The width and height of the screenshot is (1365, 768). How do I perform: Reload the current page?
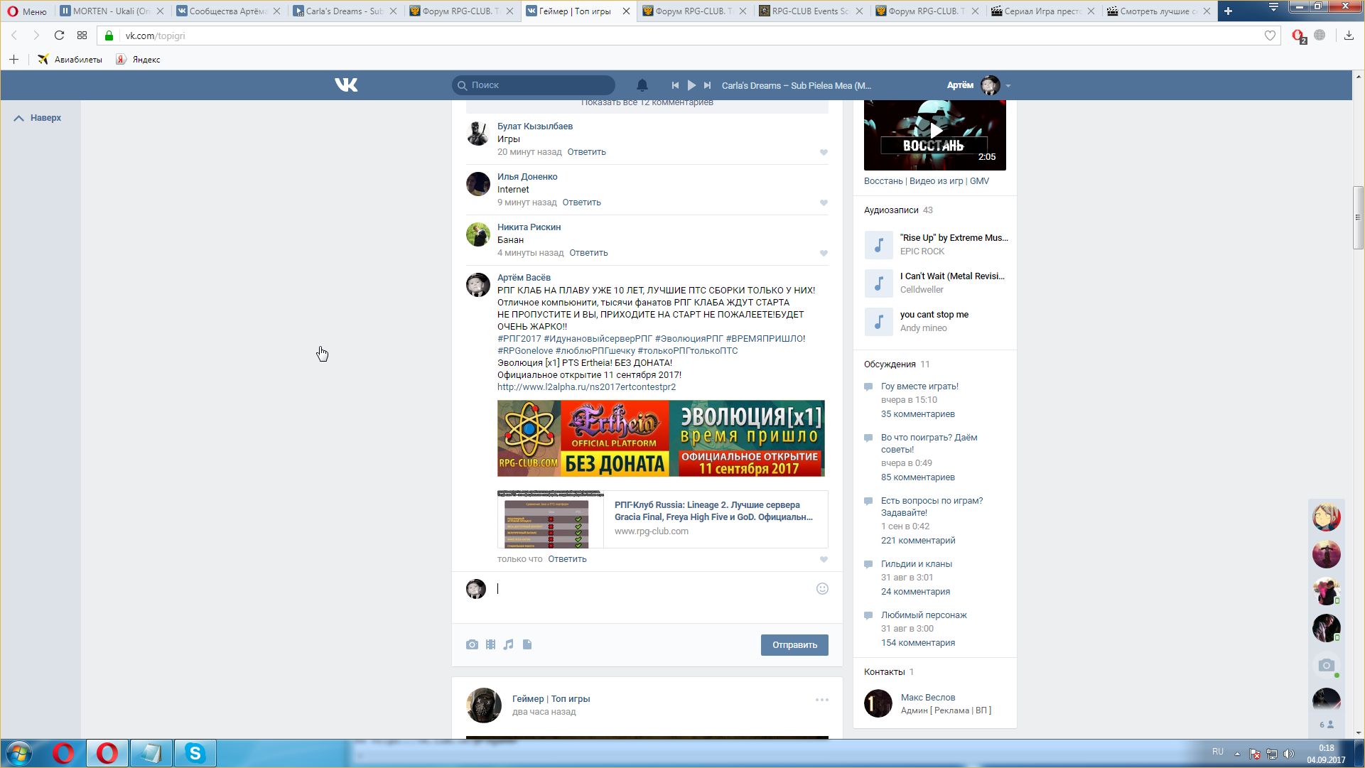coord(59,36)
